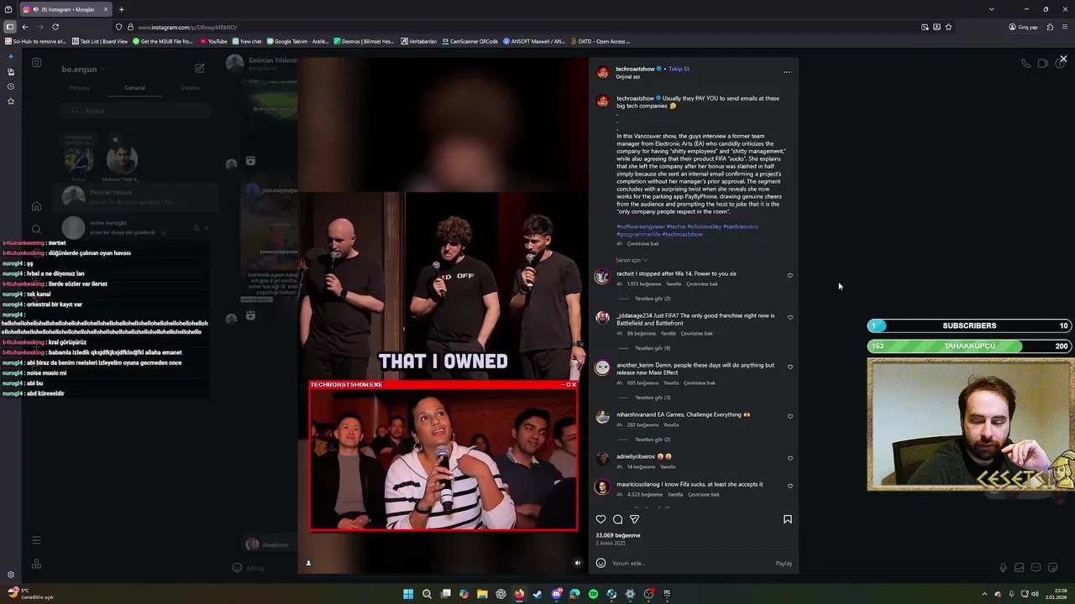
Task: Follow techroastshow via 'Takip Et'
Action: 679,69
